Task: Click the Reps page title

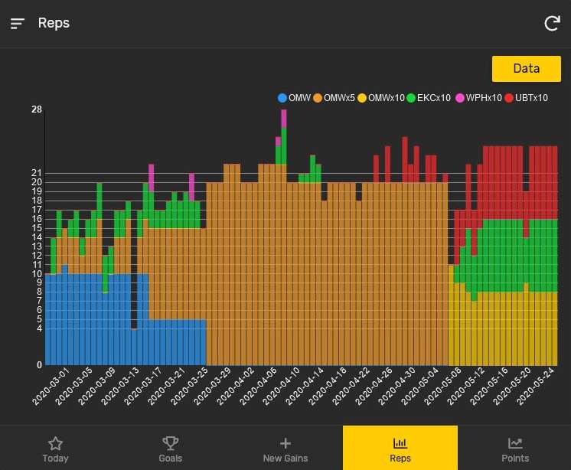Action: [x=54, y=23]
